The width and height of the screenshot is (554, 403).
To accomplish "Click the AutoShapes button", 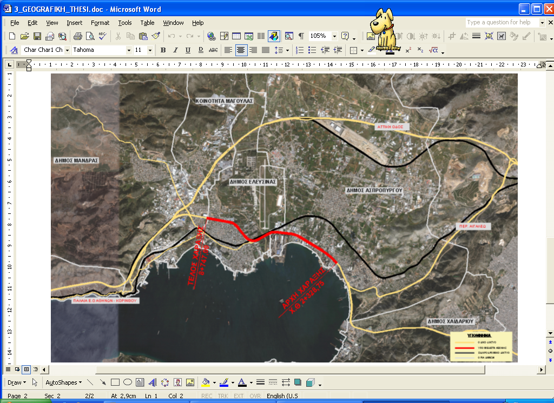I will [x=63, y=382].
